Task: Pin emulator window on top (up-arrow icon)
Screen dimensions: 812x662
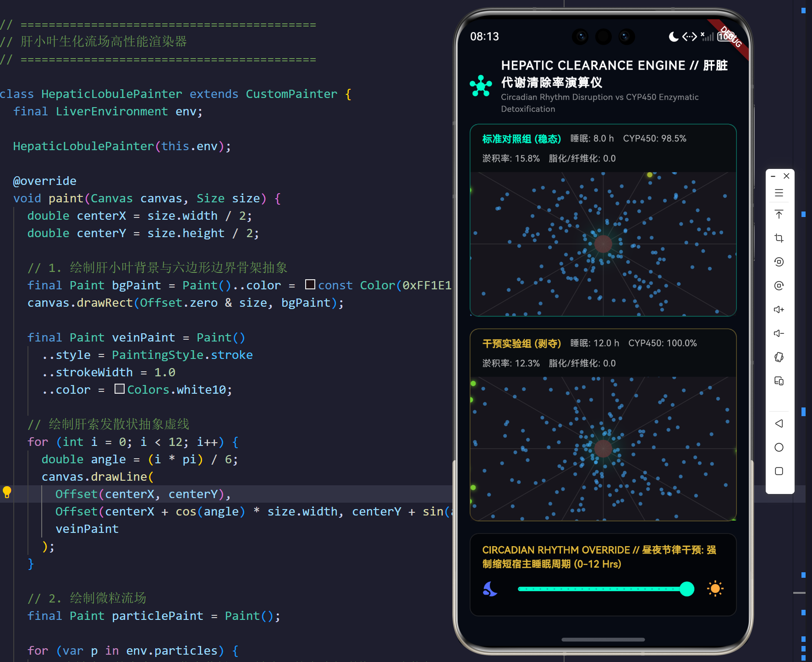Action: tap(779, 214)
